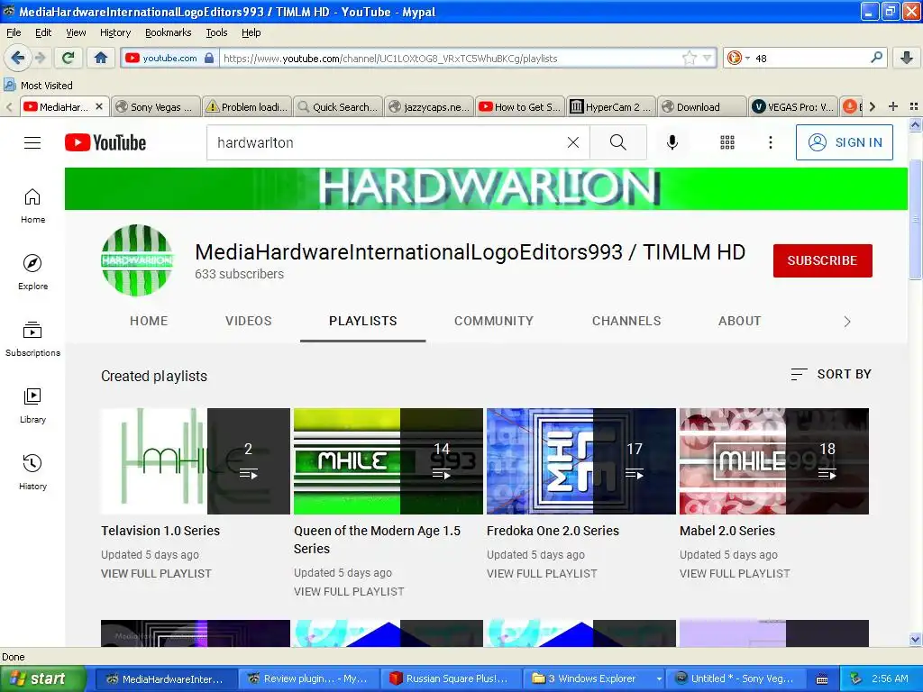Open Telavision 1.0 Series playlist thumbnail
The width and height of the screenshot is (923, 692).
click(x=196, y=461)
